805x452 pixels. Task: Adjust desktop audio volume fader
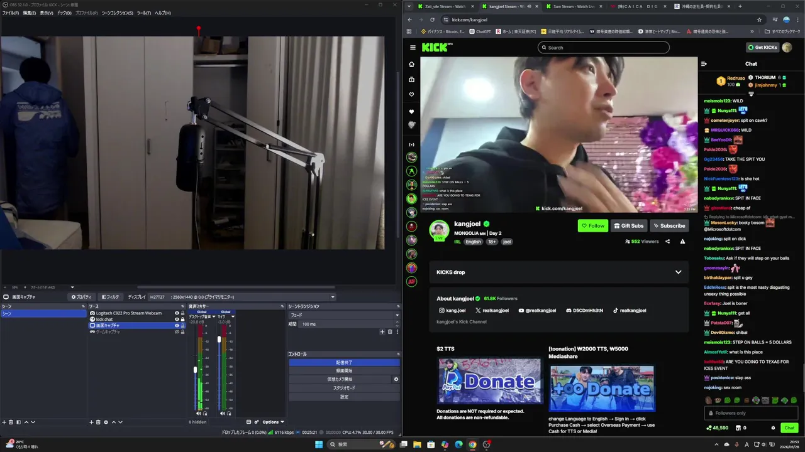click(195, 370)
